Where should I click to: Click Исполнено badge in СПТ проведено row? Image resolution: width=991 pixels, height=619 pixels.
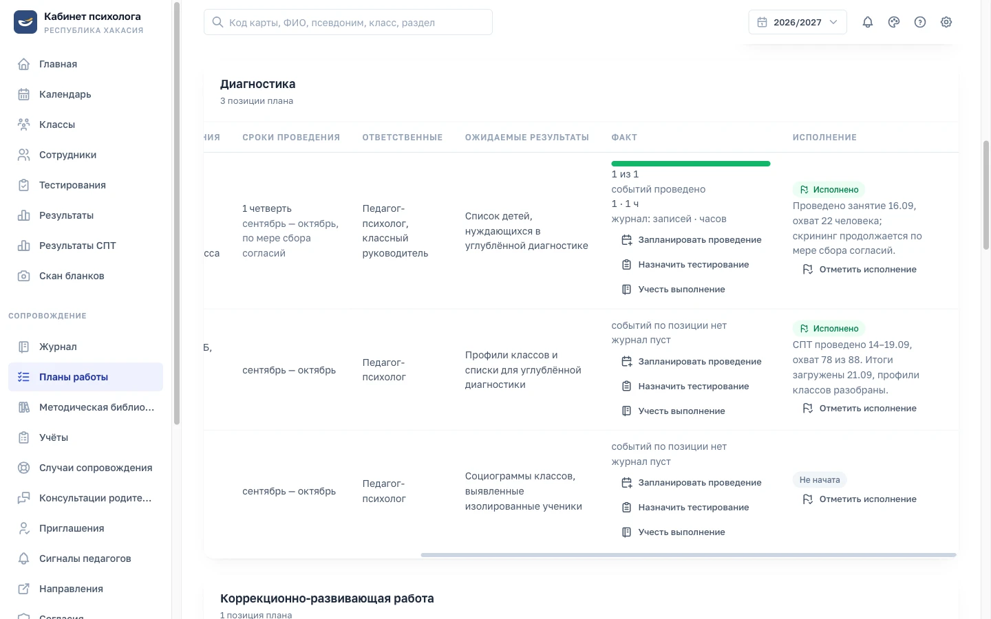point(829,329)
